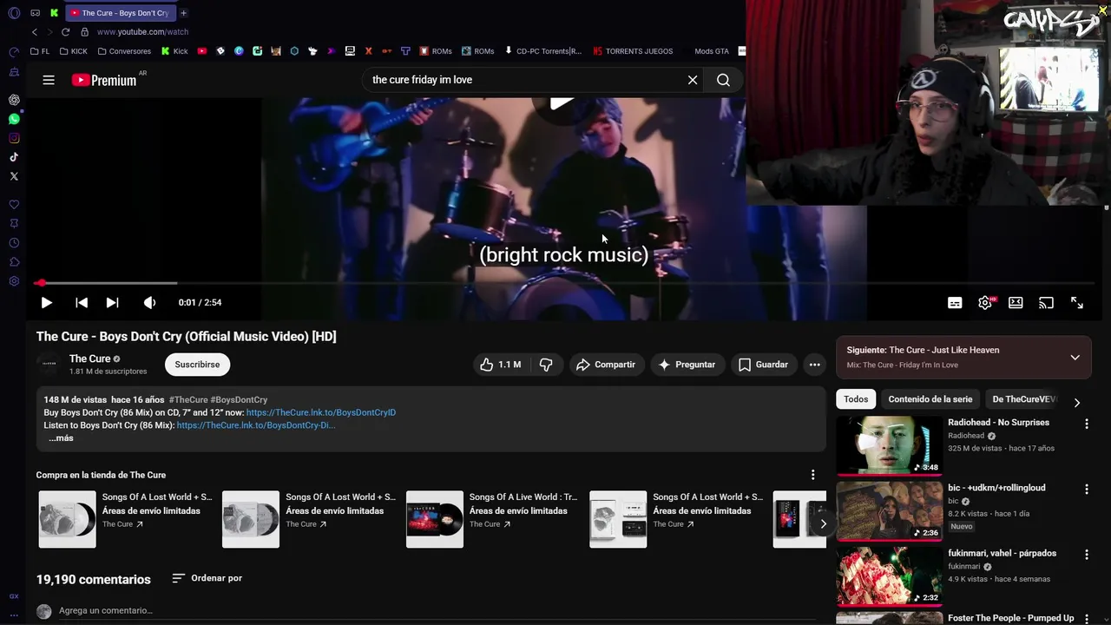Select the De TheCureVEVO chip
This screenshot has width=1111, height=625.
point(1024,399)
